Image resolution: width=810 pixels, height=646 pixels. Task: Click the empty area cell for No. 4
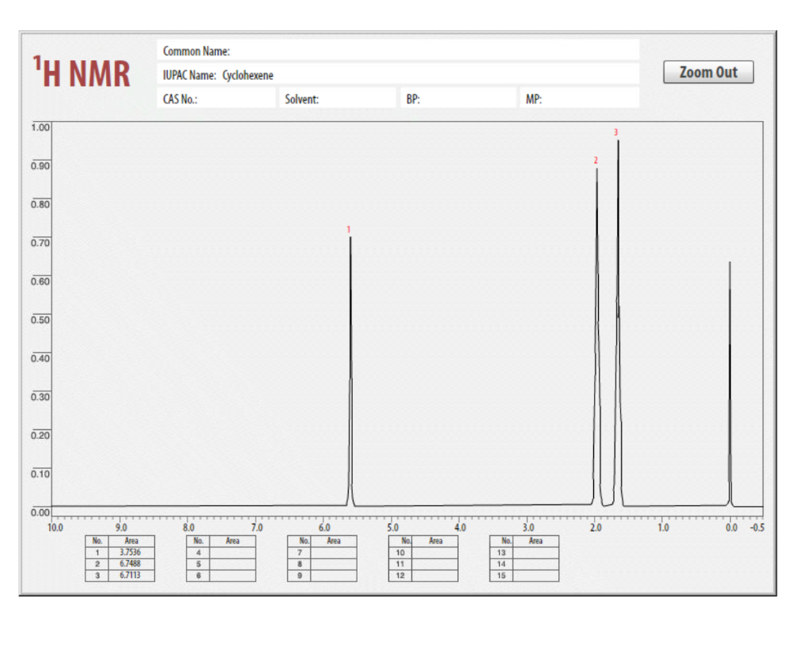[x=233, y=553]
